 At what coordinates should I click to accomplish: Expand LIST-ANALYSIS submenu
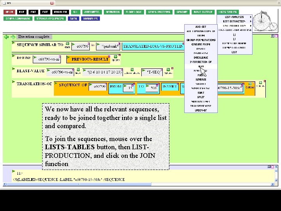235,17
